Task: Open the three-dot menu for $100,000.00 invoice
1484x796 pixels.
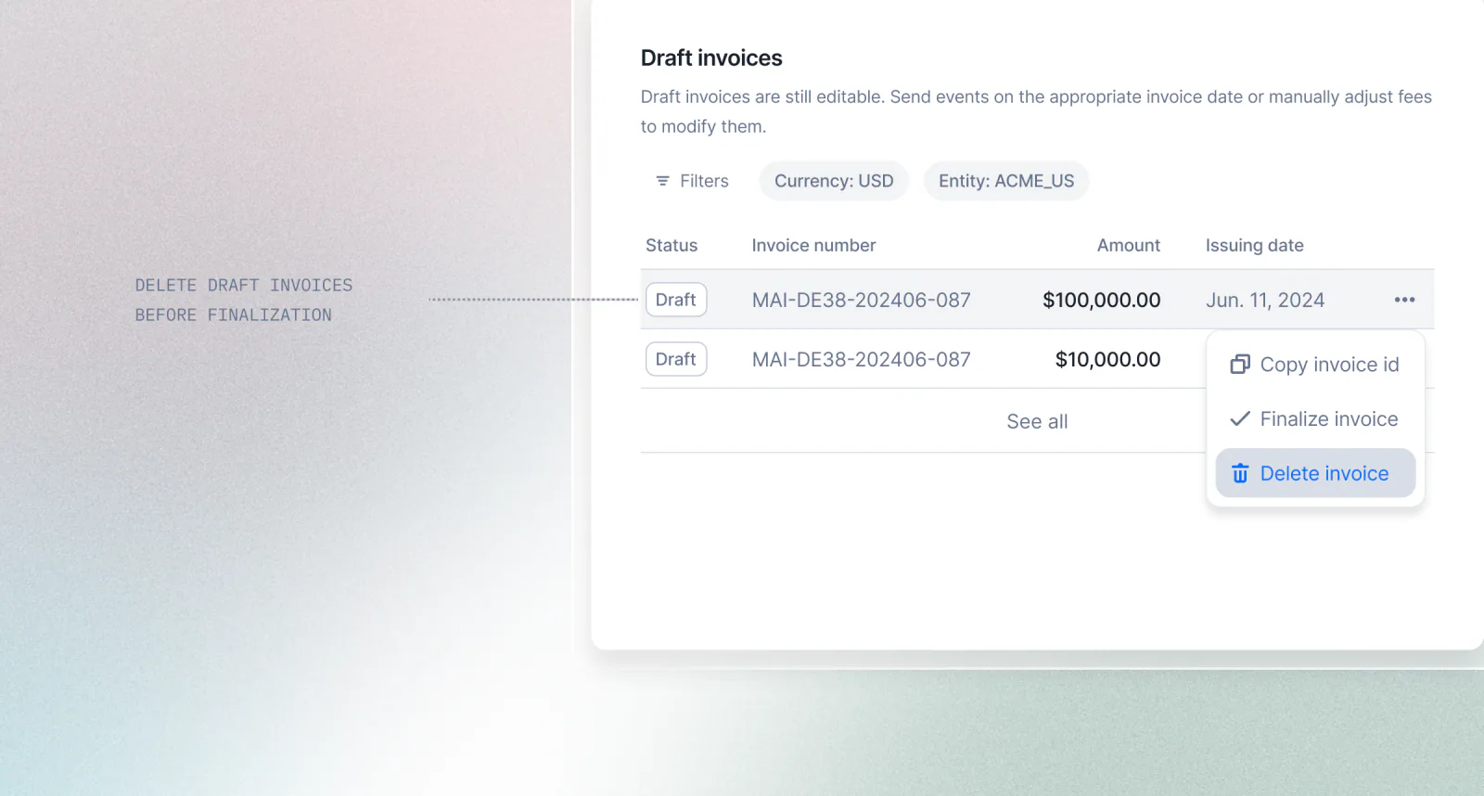Action: click(1404, 300)
